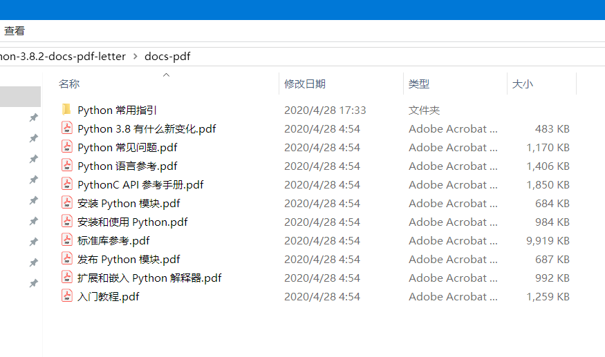Click the 1,850 KB size value
Screen dimensions: 605x357
tap(548, 184)
